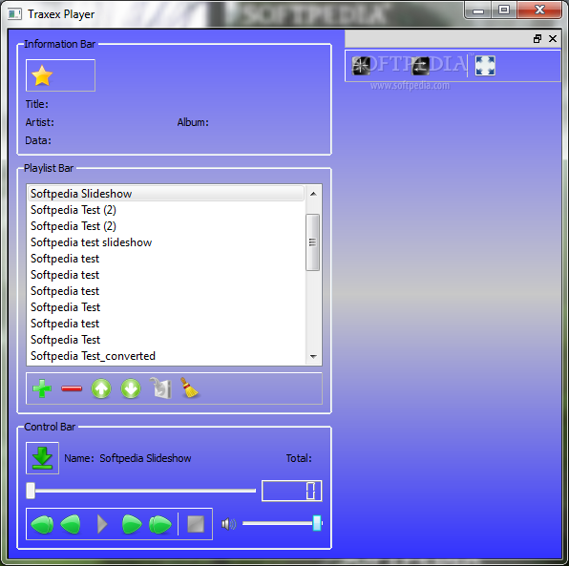This screenshot has width=569, height=566.
Task: Toggle fullscreen with the four-arrows icon
Action: coord(485,66)
